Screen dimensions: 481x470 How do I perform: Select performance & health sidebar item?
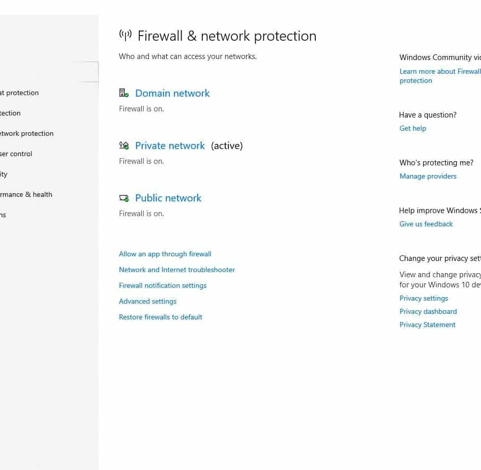pyautogui.click(x=26, y=194)
